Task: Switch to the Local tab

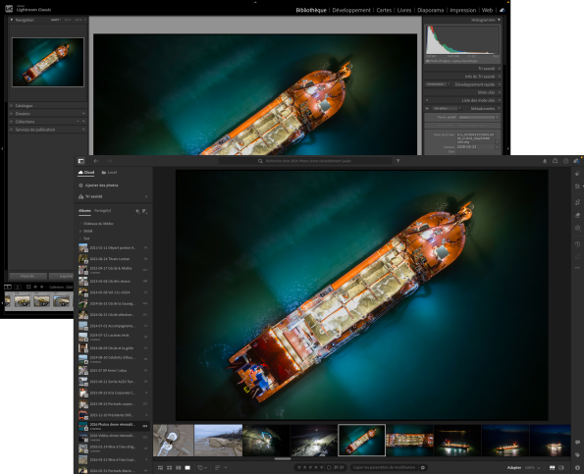Action: coord(109,173)
